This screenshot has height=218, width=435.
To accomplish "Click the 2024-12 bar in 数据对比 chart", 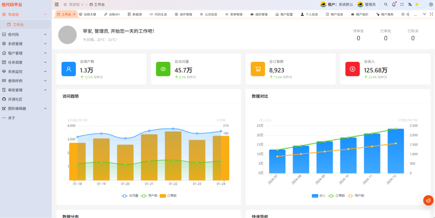I will [x=396, y=151].
